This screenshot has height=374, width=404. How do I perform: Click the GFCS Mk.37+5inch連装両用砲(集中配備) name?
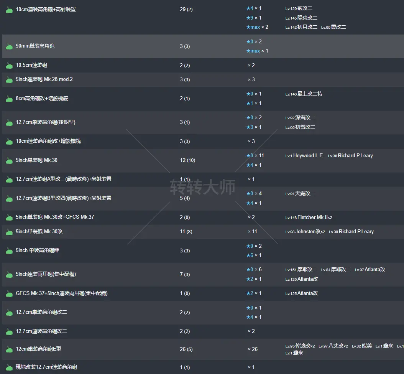62,293
